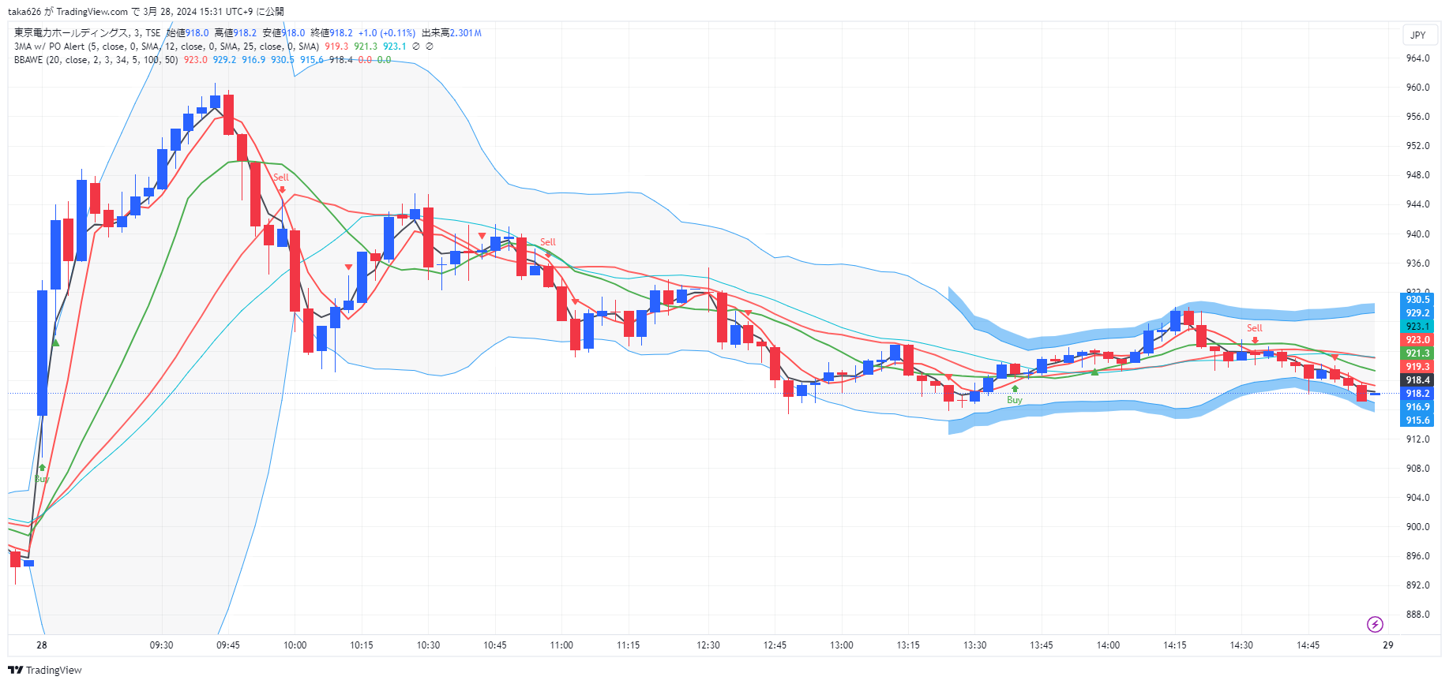The height and width of the screenshot is (684, 1449).
Task: Click the 13:30 time axis label
Action: tap(974, 645)
